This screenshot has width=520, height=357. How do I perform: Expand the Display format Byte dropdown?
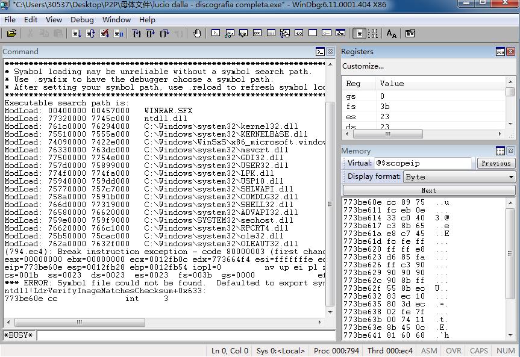511,177
